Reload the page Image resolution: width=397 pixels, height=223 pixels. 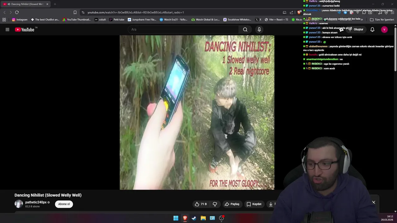click(17, 12)
